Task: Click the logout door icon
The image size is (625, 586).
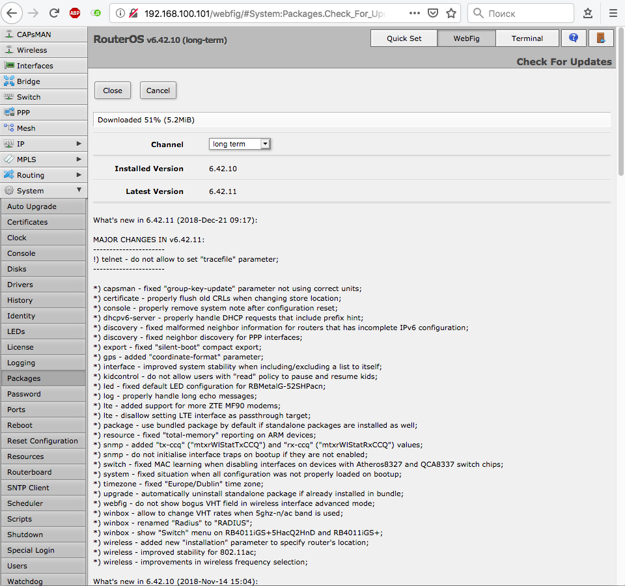Action: [601, 38]
